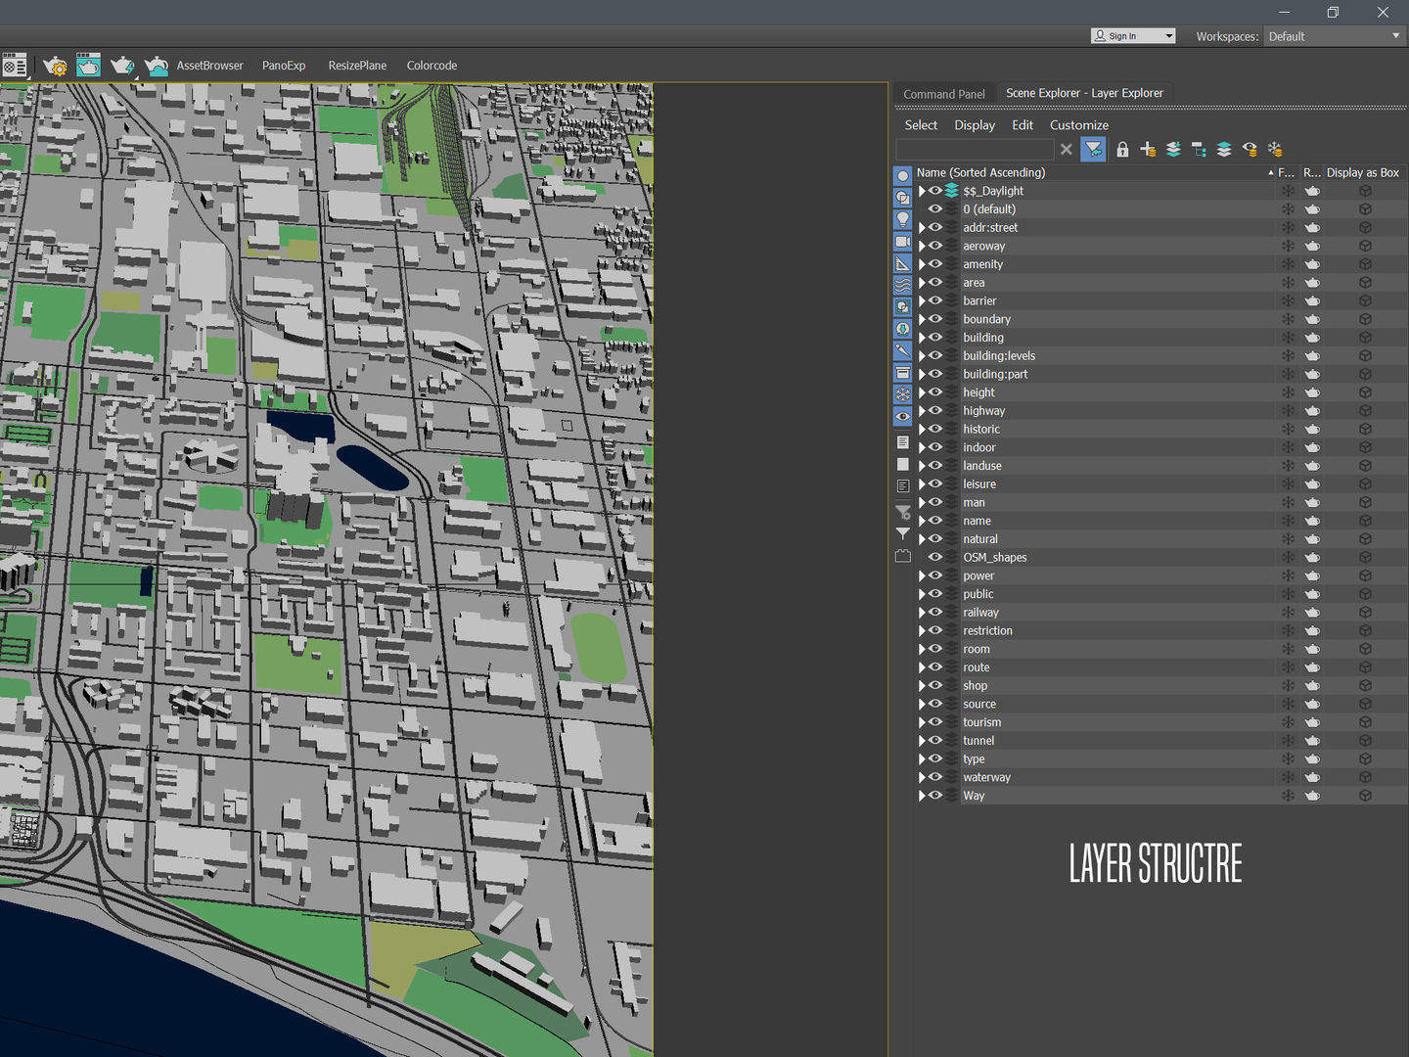Screen dimensions: 1409x1057
Task: Expand the power layer
Action: 921,575
